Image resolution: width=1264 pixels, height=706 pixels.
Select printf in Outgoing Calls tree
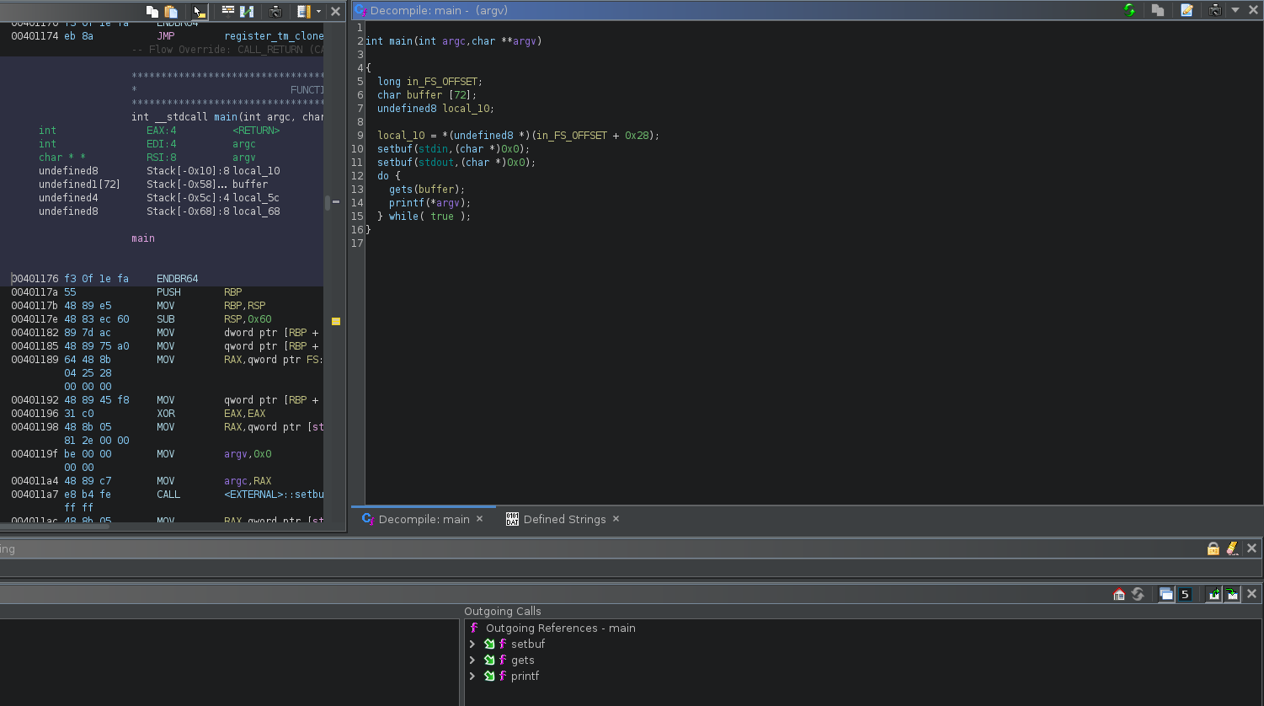tap(525, 677)
